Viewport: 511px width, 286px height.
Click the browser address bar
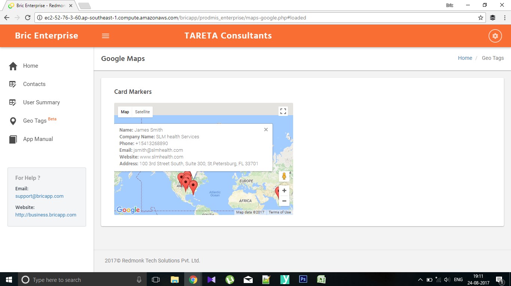[255, 18]
